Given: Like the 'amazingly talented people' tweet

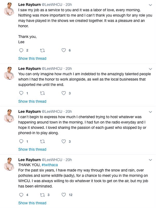Looking at the screenshot, I should [x=64, y=93].
